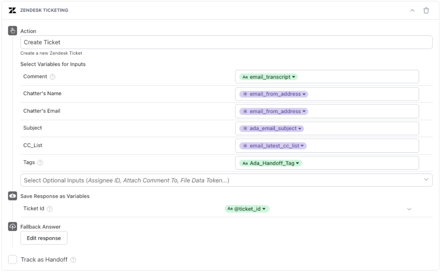Show help for the Comment field
The image size is (441, 272).
[x=52, y=77]
